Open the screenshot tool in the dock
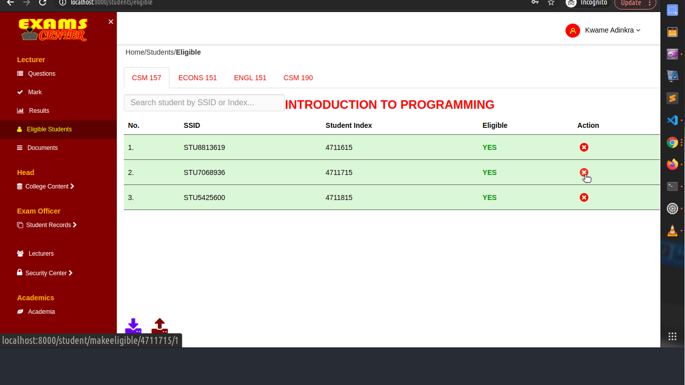The image size is (685, 385). (672, 10)
